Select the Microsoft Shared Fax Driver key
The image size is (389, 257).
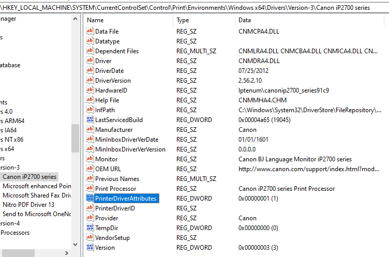point(37,195)
